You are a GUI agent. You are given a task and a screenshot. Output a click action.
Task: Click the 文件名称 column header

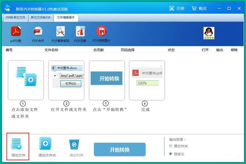51,50
